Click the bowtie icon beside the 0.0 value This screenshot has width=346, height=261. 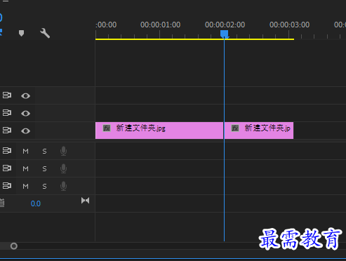pyautogui.click(x=85, y=201)
